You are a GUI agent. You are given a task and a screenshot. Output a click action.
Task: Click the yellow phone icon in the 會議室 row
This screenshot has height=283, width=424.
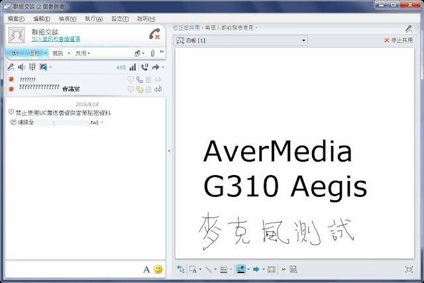(140, 89)
